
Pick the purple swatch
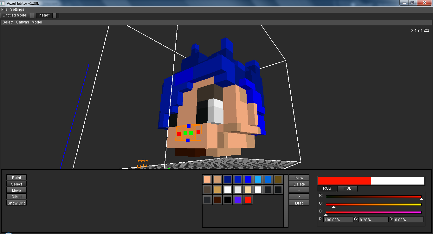coord(238,200)
